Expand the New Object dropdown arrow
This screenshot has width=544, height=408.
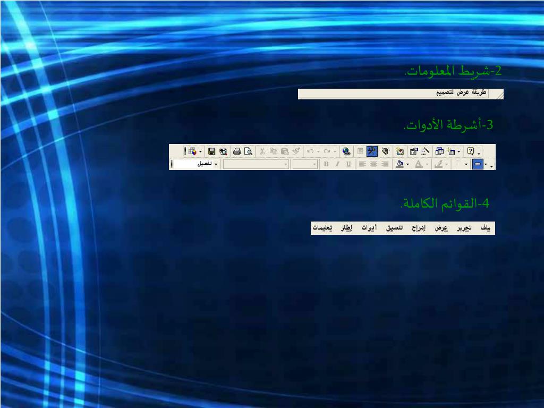(x=458, y=151)
